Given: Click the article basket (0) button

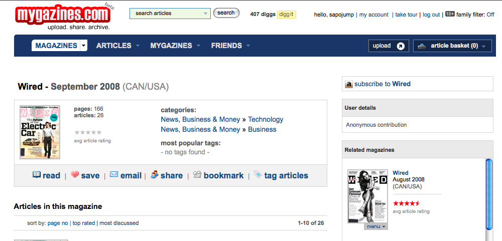Looking at the screenshot, I should click(x=452, y=46).
